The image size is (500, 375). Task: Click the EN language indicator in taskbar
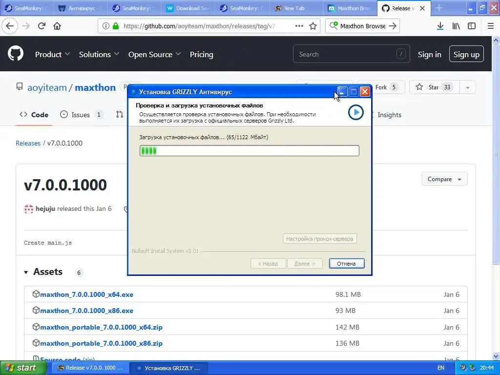click(x=441, y=368)
